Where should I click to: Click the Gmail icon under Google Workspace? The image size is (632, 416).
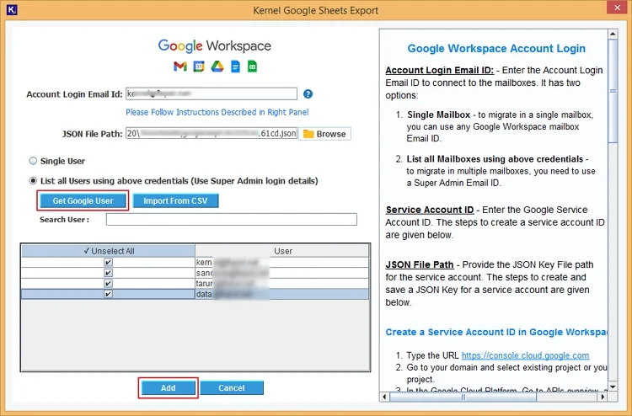(x=180, y=67)
